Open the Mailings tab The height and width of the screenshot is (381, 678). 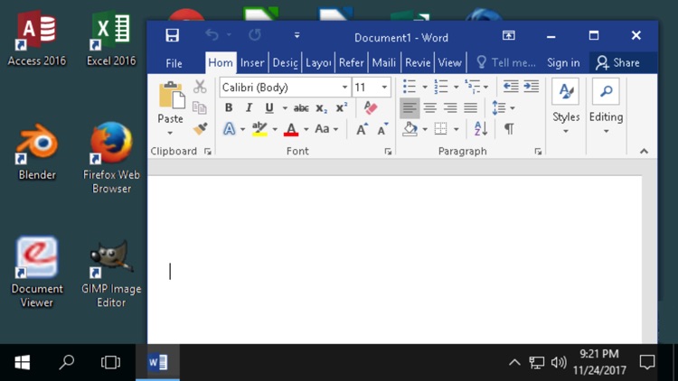tap(384, 62)
